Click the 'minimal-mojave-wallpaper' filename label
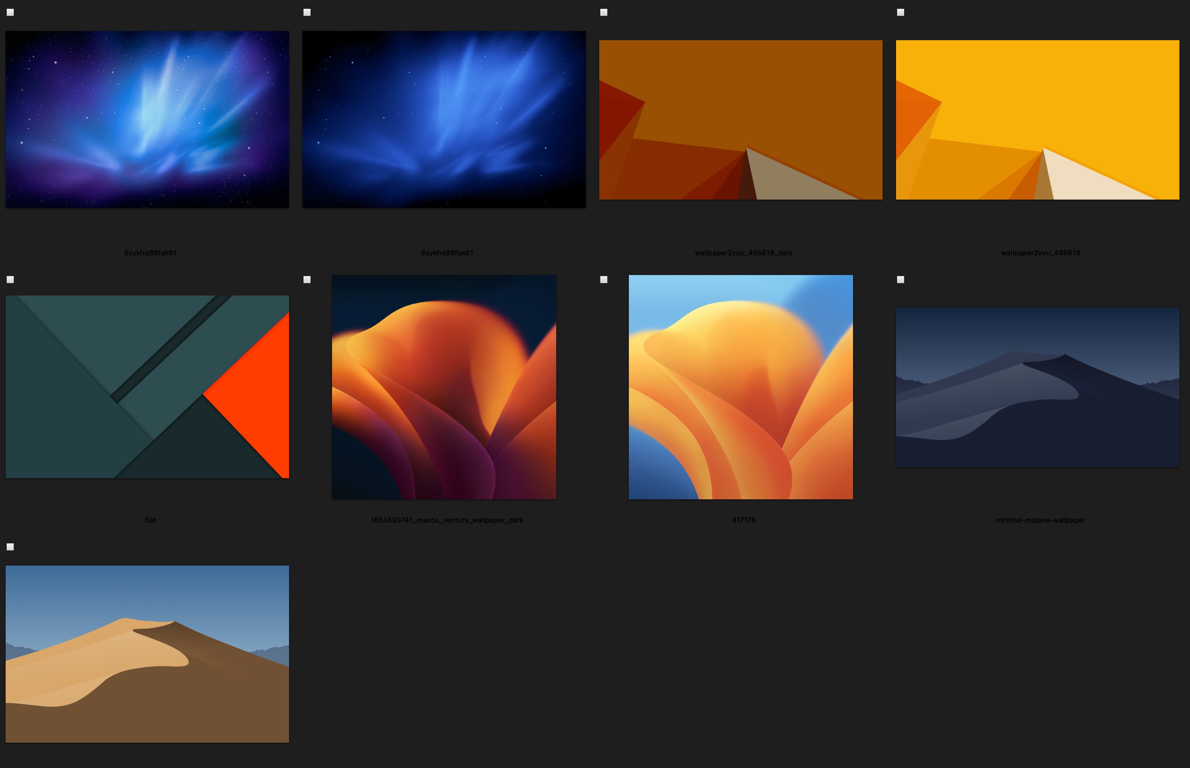Screen dimensions: 1190x768 [x=1040, y=520]
